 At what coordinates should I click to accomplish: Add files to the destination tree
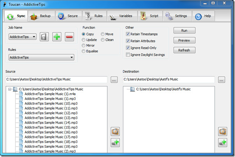pyautogui.click(x=223, y=143)
